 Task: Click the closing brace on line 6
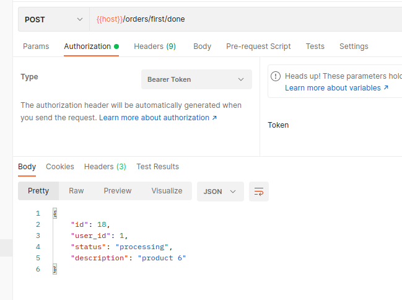[55, 269]
